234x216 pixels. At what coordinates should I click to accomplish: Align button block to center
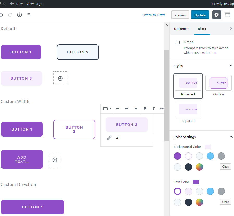click(x=127, y=109)
